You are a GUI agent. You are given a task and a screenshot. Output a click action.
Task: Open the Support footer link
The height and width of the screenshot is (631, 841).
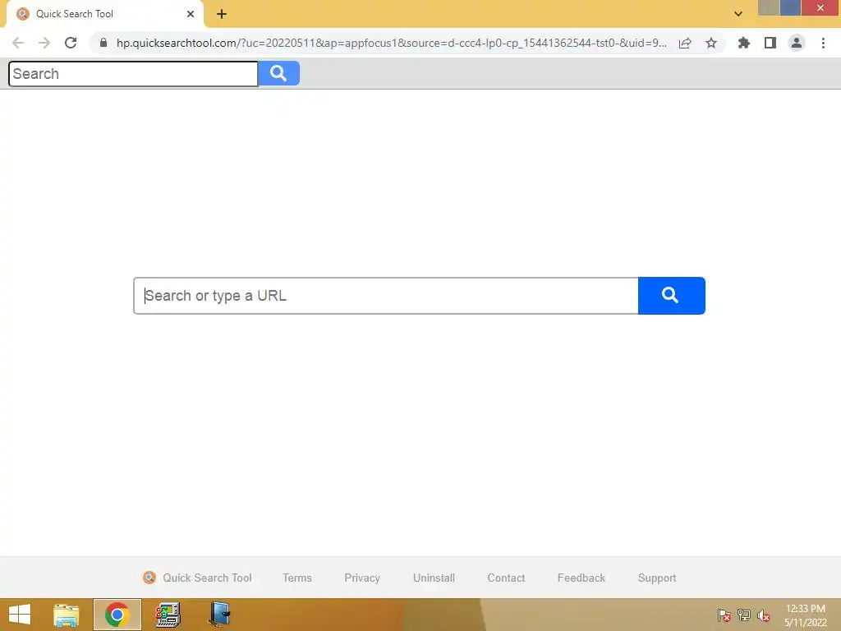point(657,578)
